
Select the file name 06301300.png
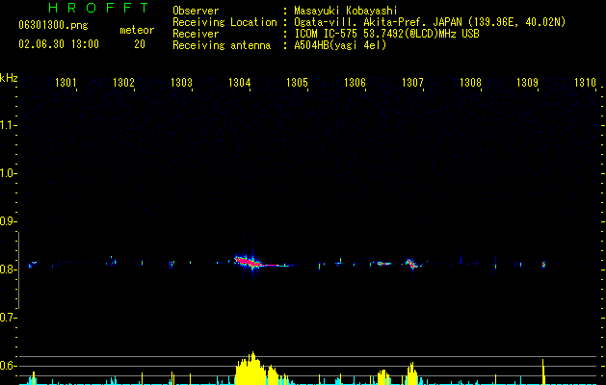coord(53,26)
